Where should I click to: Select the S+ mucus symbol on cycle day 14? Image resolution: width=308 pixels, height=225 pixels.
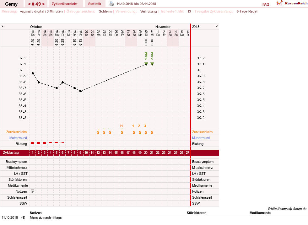pos(110,132)
